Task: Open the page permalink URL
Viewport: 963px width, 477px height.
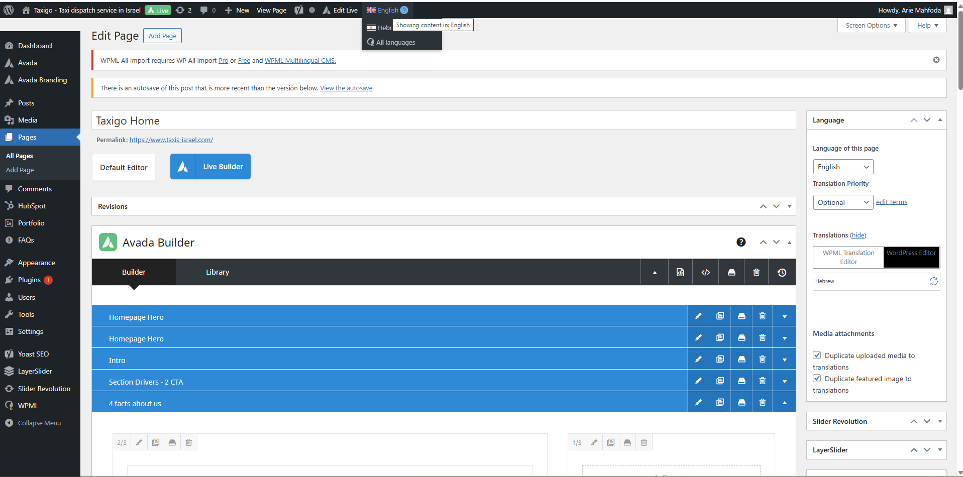Action: tap(171, 140)
